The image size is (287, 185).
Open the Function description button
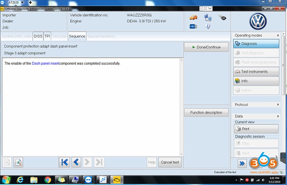pyautogui.click(x=206, y=112)
